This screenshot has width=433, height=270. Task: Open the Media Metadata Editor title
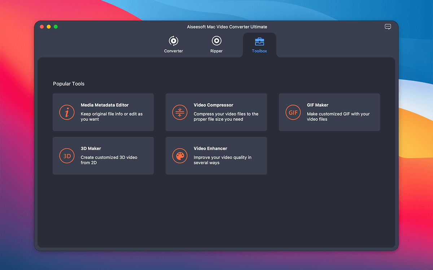coord(105,105)
